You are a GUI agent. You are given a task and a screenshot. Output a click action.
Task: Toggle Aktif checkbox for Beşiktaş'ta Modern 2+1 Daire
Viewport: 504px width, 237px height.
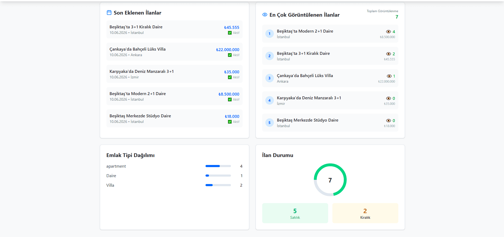[230, 100]
